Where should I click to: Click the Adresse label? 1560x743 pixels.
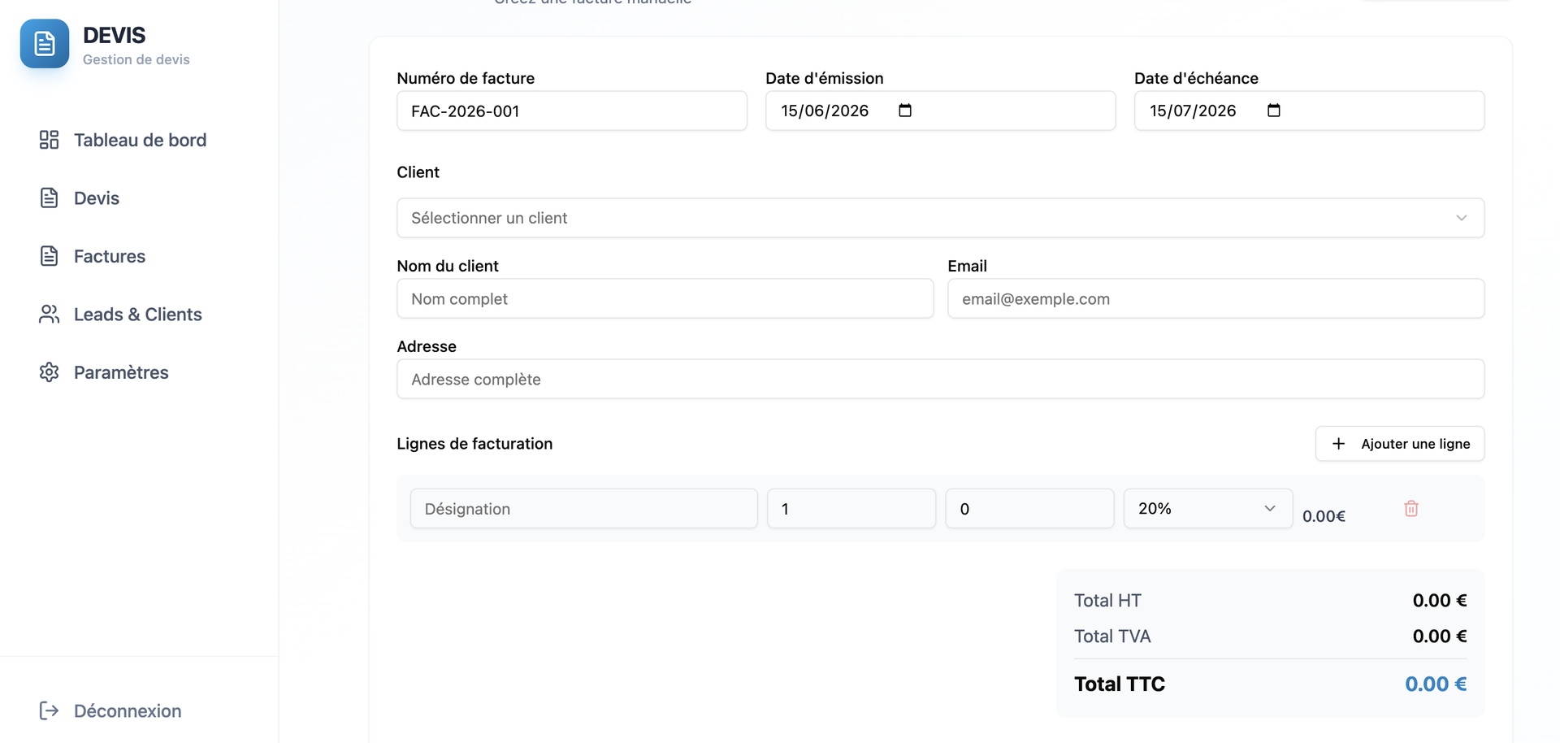427,346
